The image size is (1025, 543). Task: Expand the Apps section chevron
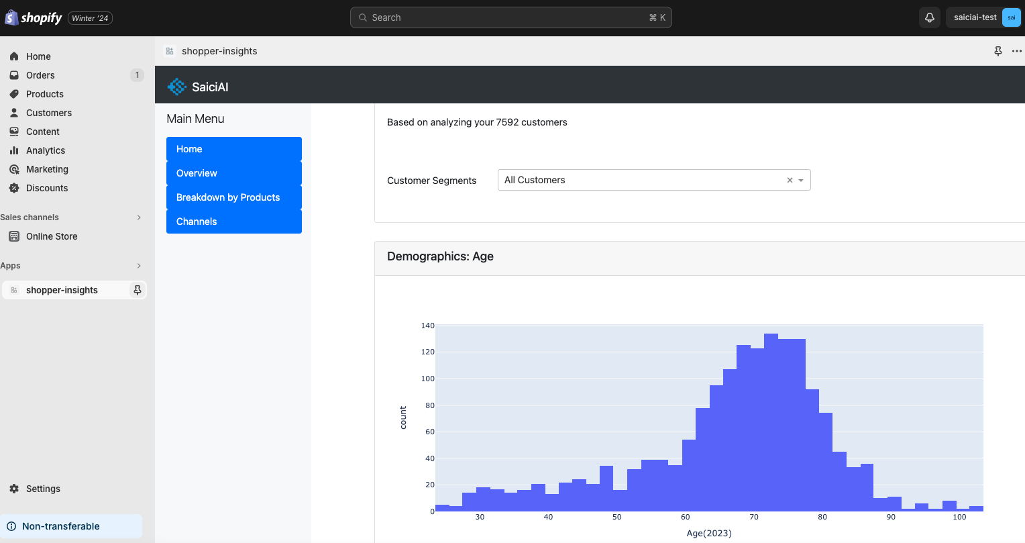pyautogui.click(x=139, y=266)
